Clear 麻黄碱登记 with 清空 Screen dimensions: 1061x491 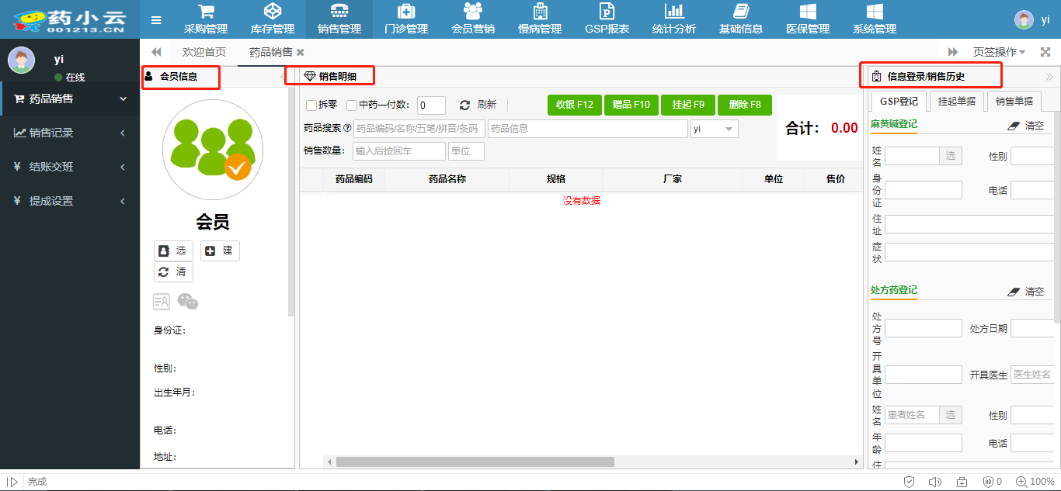[1026, 126]
